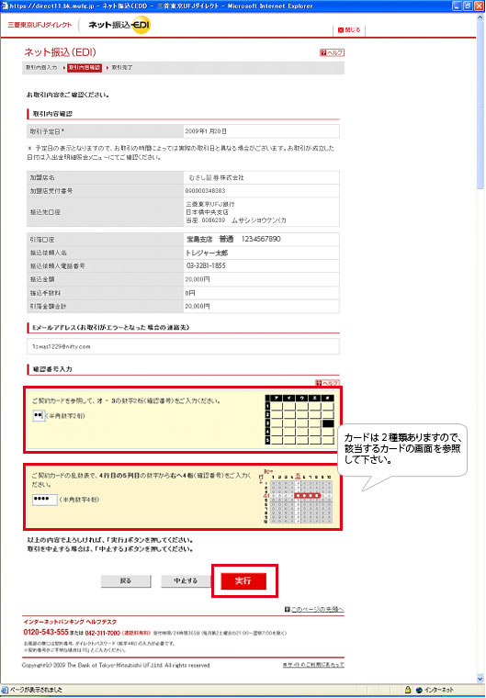
Task: Click the red 実行 execute button
Action: [243, 580]
